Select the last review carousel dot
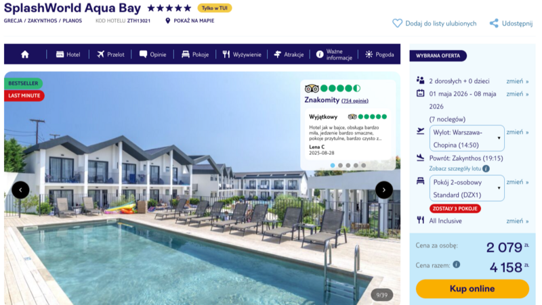The height and width of the screenshot is (305, 542). (x=364, y=165)
